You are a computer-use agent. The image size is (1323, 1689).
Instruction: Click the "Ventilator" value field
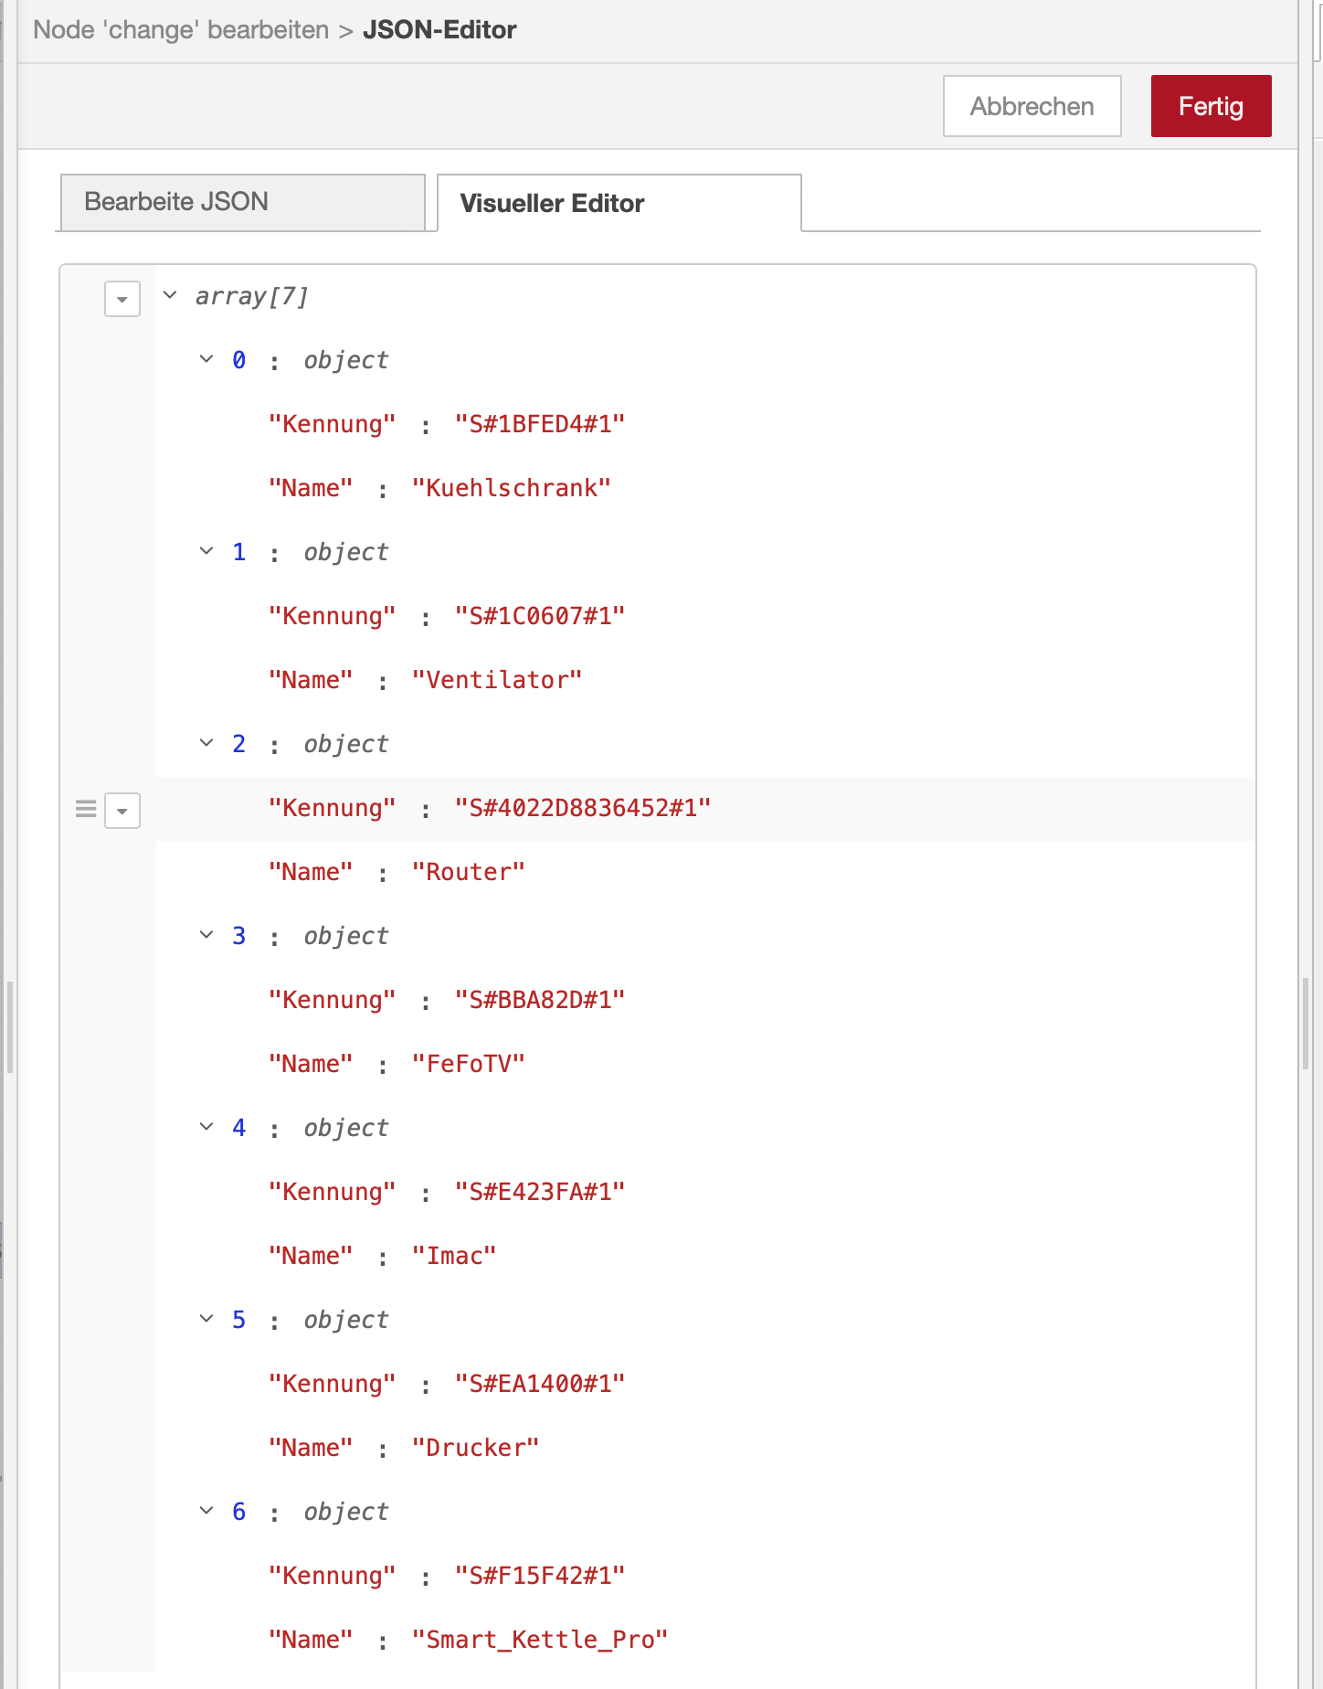(497, 680)
